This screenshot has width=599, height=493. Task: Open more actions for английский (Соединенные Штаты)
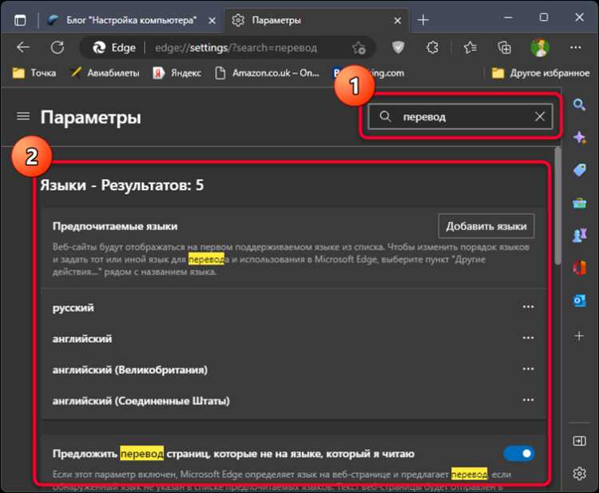click(x=528, y=400)
